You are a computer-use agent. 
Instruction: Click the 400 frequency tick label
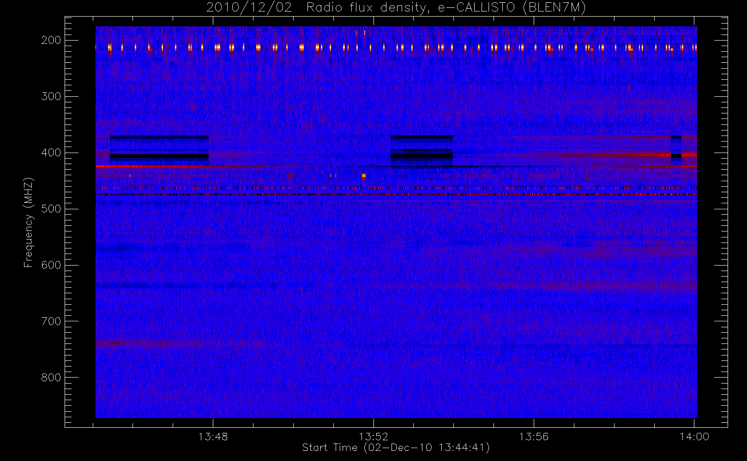(x=51, y=153)
